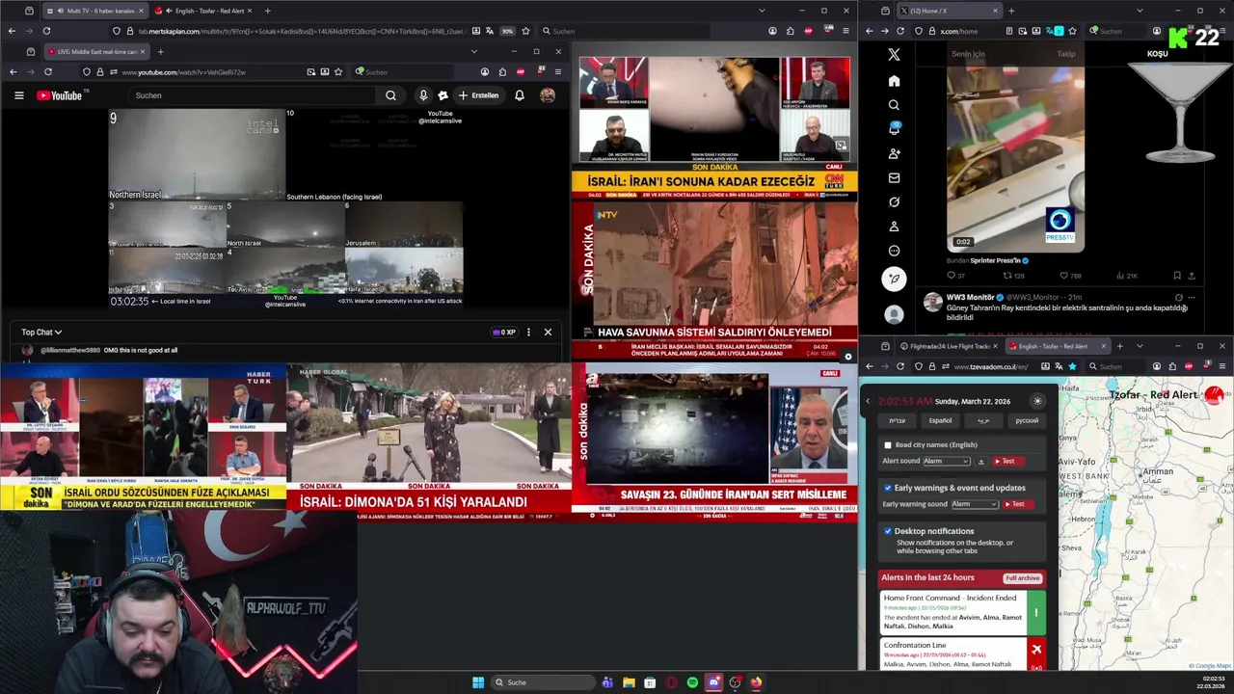Open YouTube notifications bell

click(519, 95)
